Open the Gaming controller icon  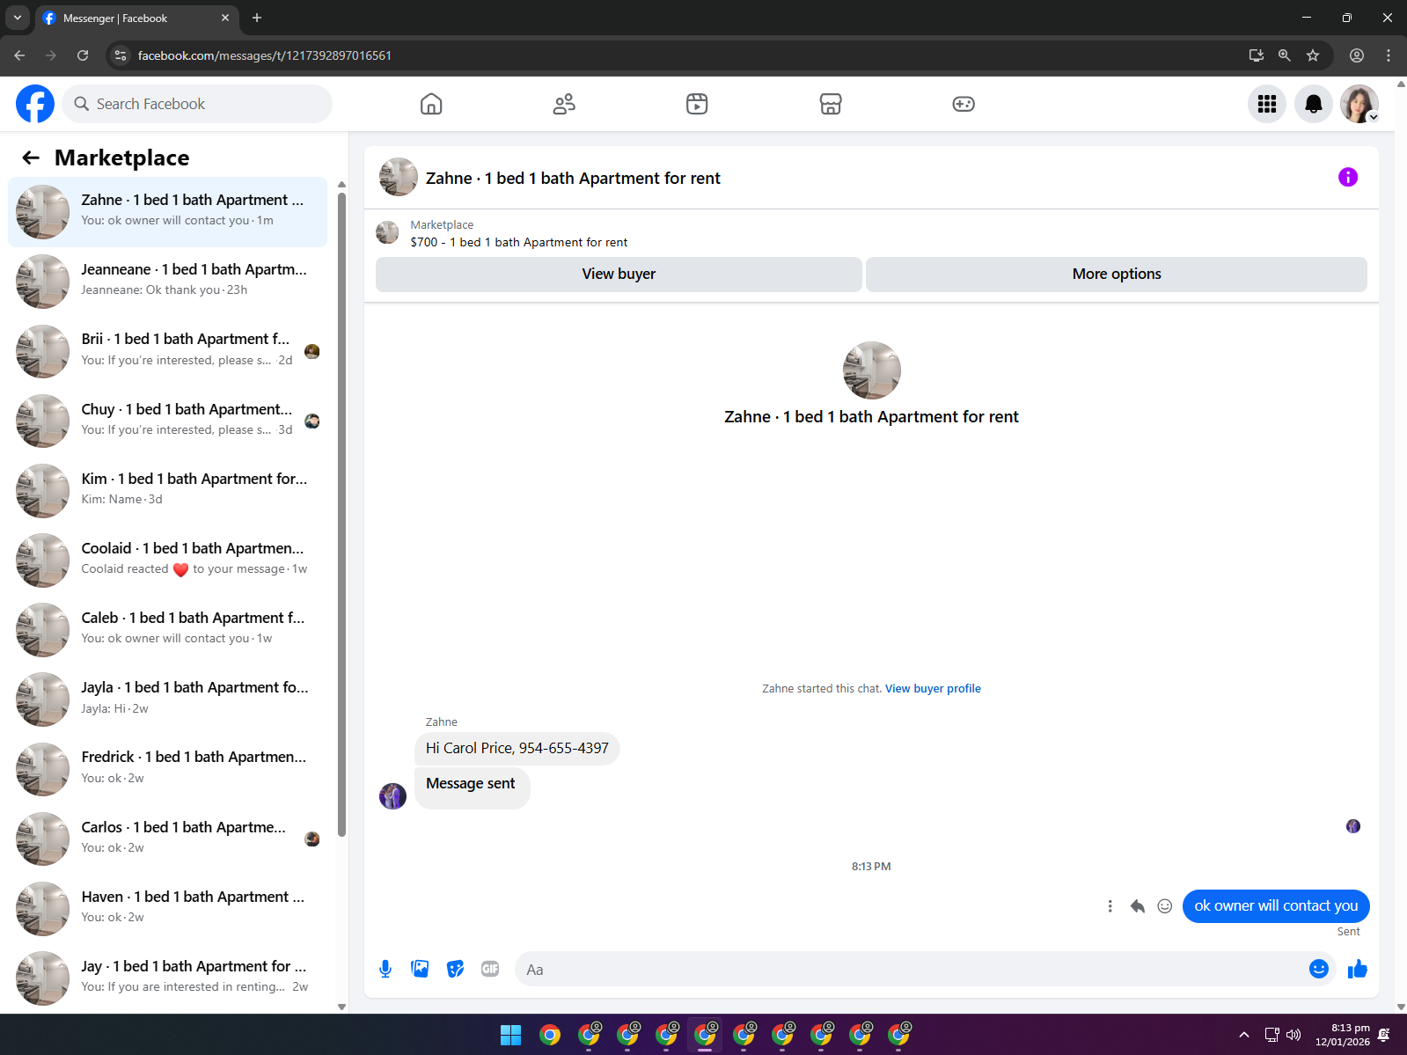coord(964,104)
